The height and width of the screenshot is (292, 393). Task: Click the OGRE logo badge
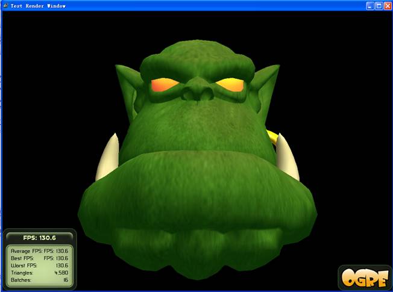pyautogui.click(x=365, y=278)
